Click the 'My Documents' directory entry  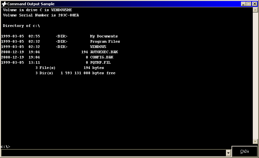coord(104,36)
